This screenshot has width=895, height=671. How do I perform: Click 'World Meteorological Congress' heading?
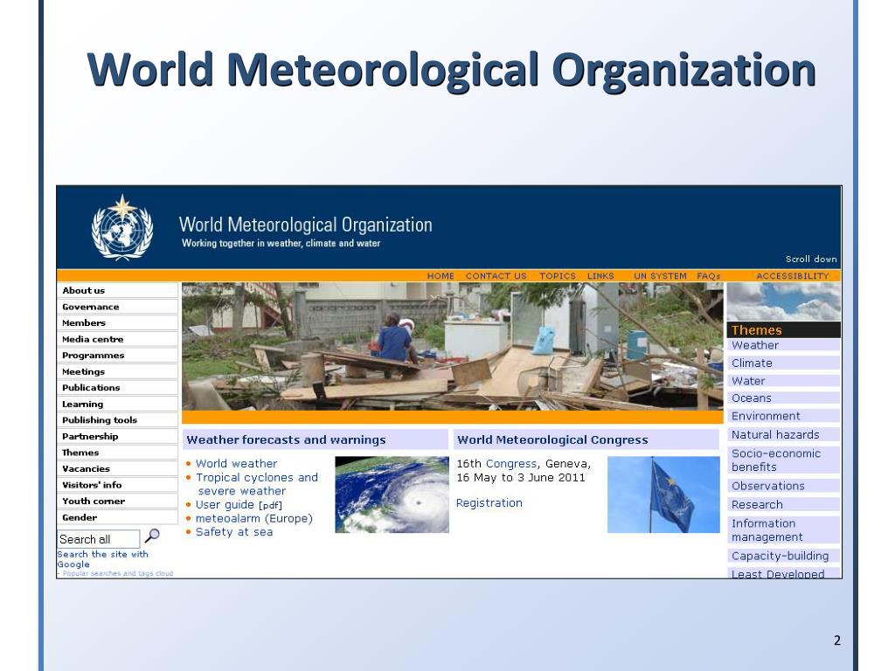[x=552, y=440]
